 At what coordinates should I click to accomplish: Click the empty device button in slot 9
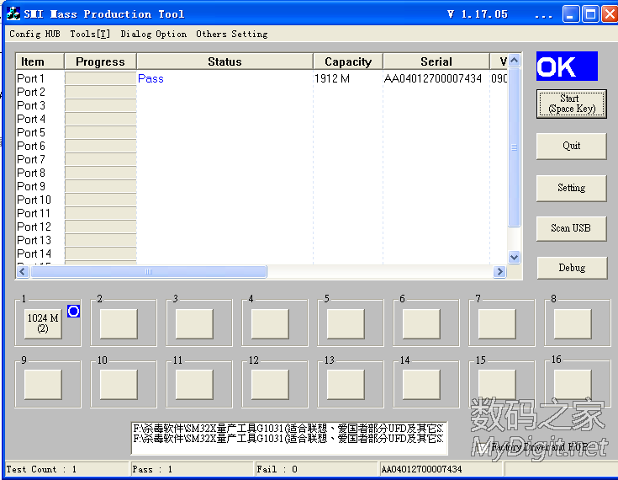[43, 385]
